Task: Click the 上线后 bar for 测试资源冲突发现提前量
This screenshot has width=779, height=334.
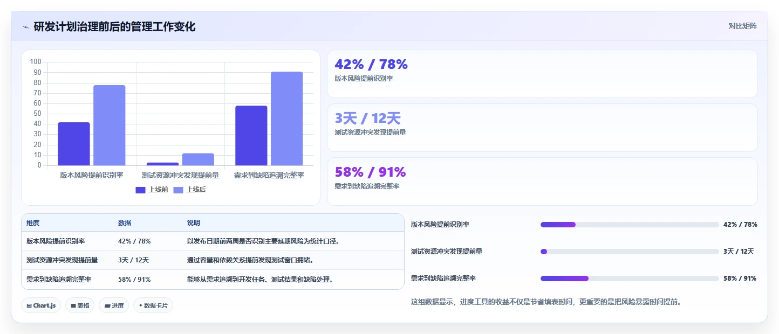Action: tap(198, 159)
